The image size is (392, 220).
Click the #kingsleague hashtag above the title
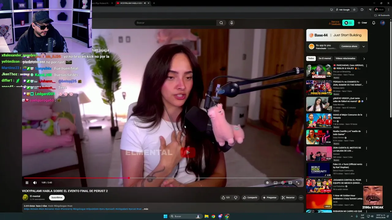pos(61,206)
